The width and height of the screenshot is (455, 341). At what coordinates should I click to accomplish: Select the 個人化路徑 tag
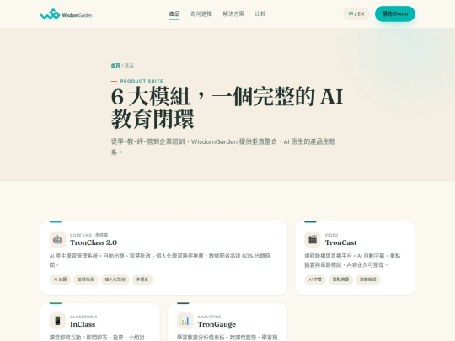tap(115, 280)
